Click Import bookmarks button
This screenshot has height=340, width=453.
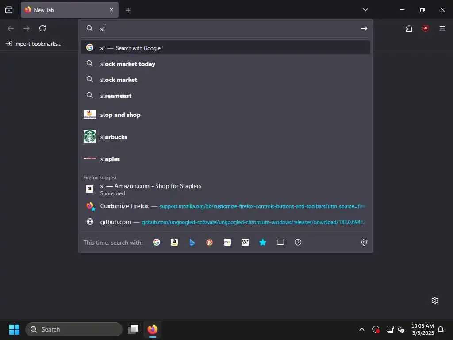pos(34,44)
